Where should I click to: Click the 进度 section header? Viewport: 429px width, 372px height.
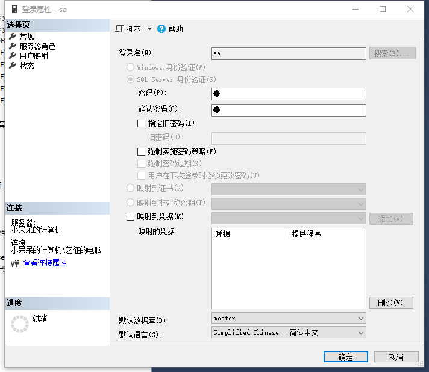tap(57, 303)
